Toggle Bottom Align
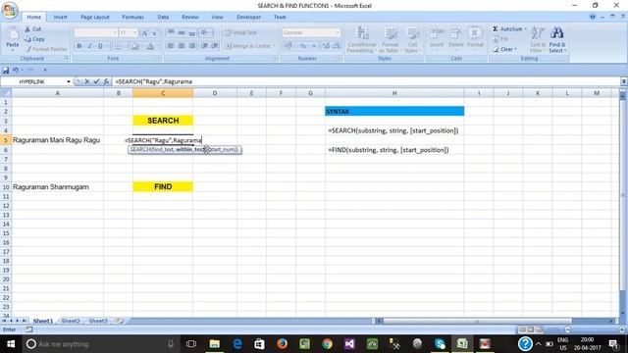 pos(192,32)
